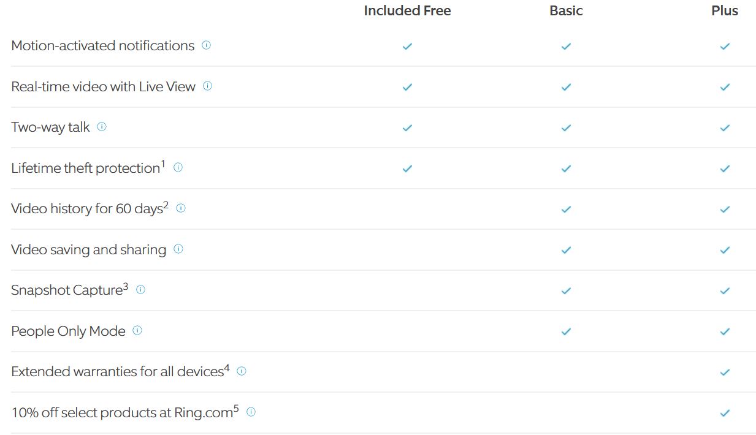The height and width of the screenshot is (435, 756).
Task: Click Plus checkmark for Extended warranties
Action: tap(725, 372)
